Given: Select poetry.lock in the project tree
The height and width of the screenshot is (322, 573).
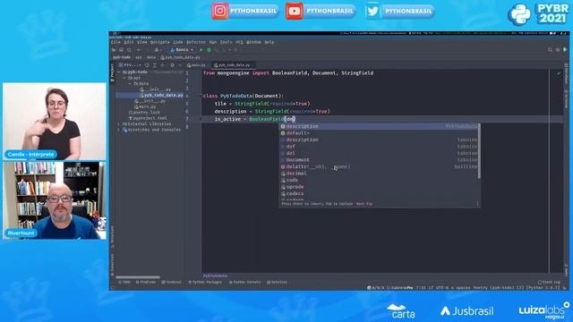Looking at the screenshot, I should (145, 113).
